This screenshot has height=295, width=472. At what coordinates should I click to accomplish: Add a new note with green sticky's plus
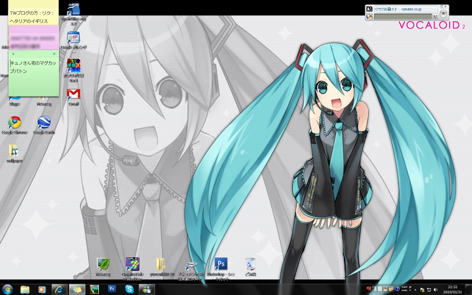point(13,54)
